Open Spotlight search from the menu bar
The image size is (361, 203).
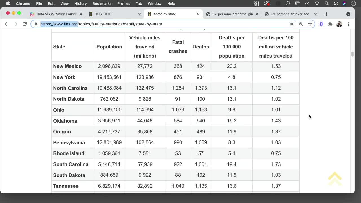[x=327, y=3]
